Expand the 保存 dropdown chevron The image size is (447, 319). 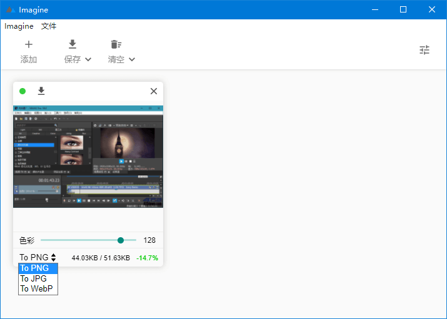click(x=88, y=59)
